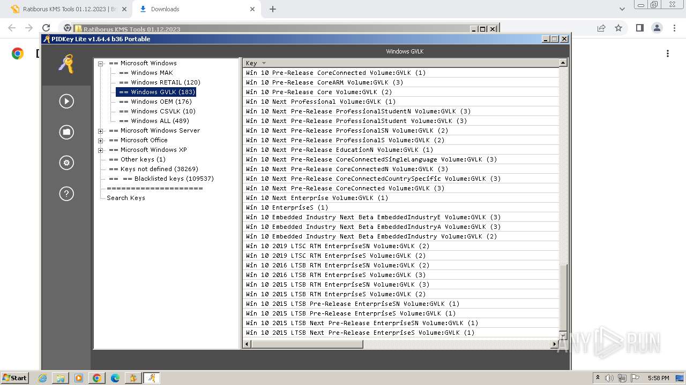Select Blacklisted keys (109537) node
686x385 pixels.
(x=161, y=179)
